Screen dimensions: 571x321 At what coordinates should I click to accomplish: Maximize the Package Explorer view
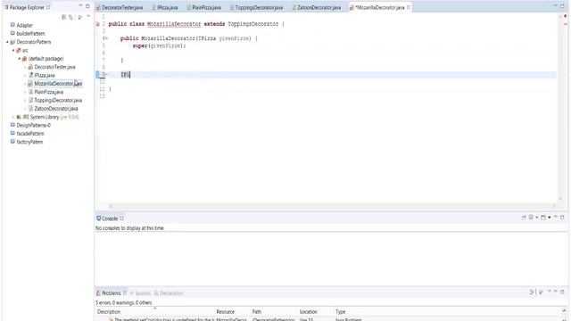[x=87, y=6]
